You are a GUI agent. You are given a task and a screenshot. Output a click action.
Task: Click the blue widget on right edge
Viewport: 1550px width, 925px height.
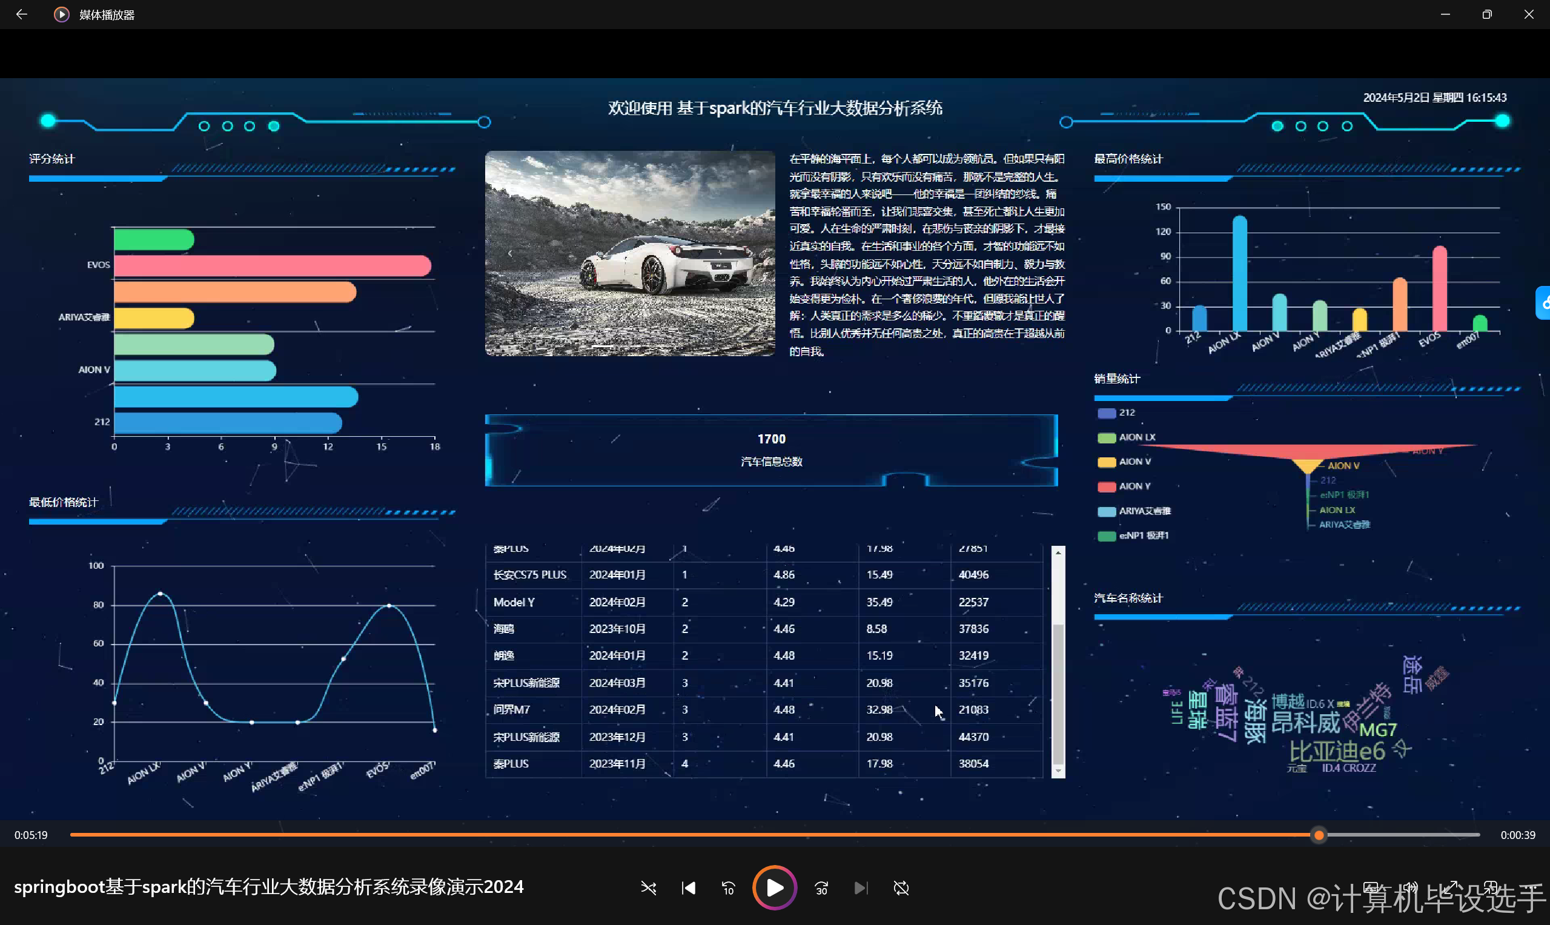tap(1543, 302)
